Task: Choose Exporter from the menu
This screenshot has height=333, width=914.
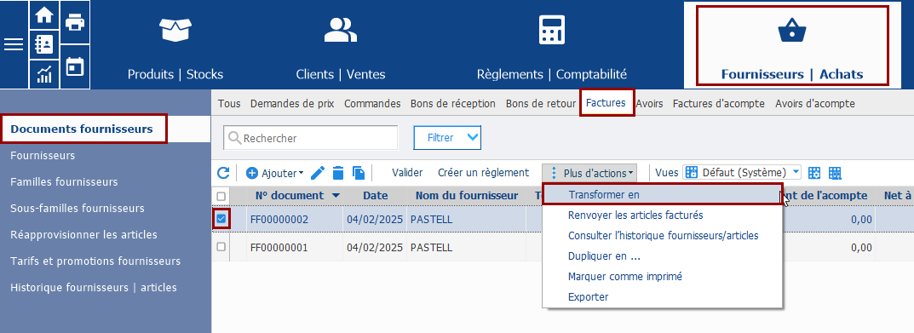Action: pos(588,297)
